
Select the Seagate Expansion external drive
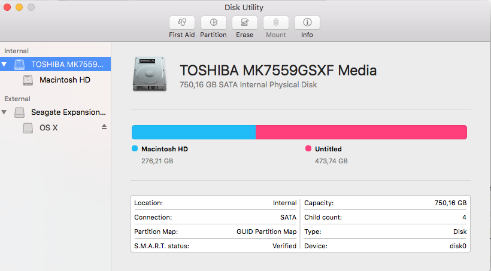[68, 112]
